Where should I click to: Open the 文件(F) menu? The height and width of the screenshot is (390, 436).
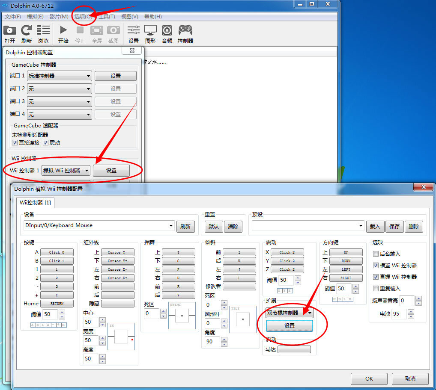click(x=12, y=17)
